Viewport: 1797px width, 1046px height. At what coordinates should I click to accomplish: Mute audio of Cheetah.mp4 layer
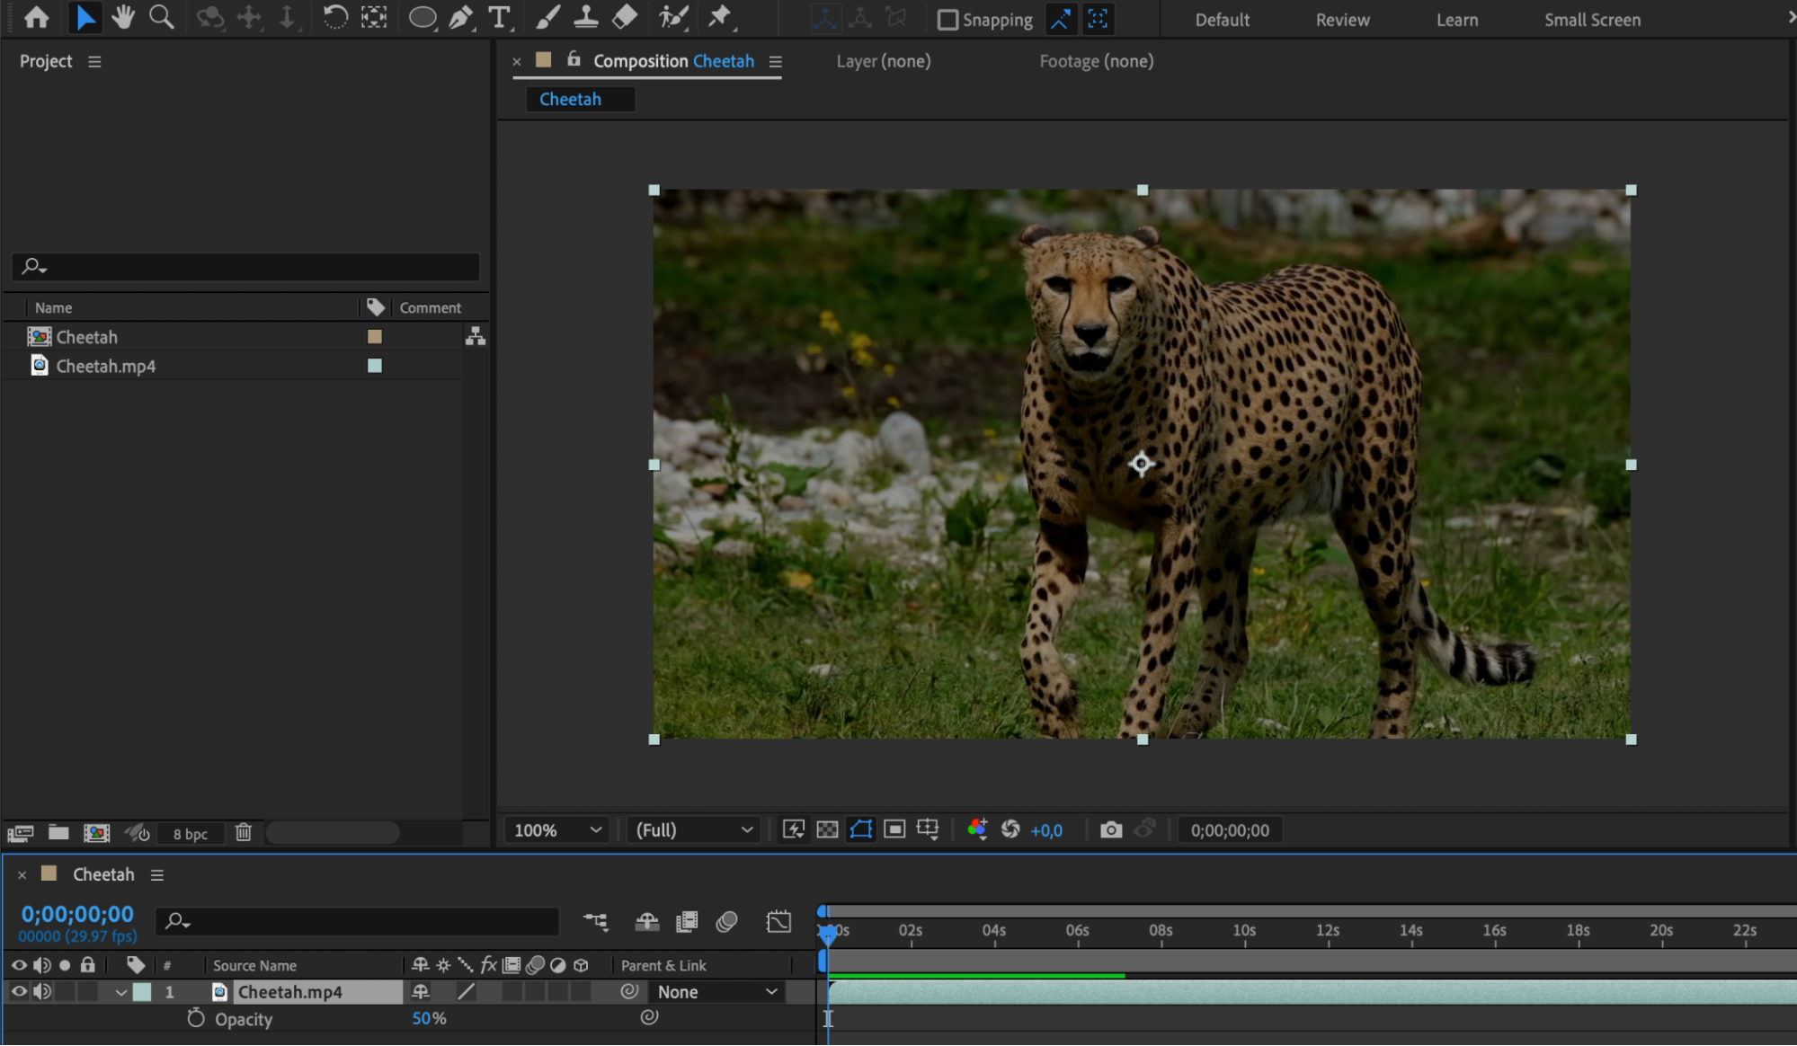[x=41, y=992]
